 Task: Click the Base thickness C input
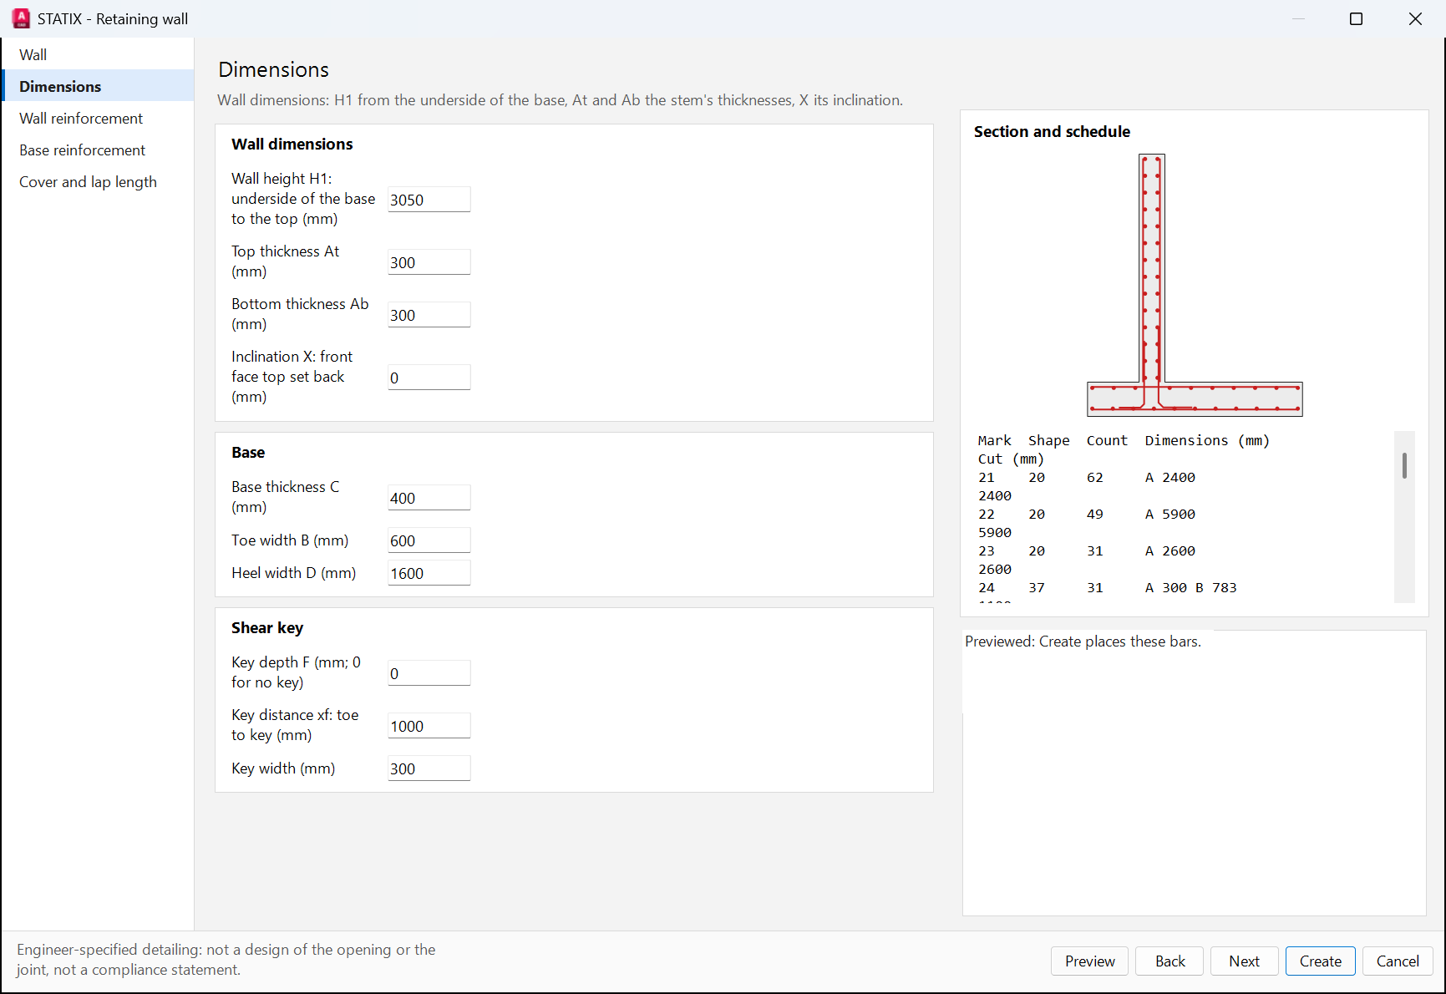pyautogui.click(x=429, y=498)
